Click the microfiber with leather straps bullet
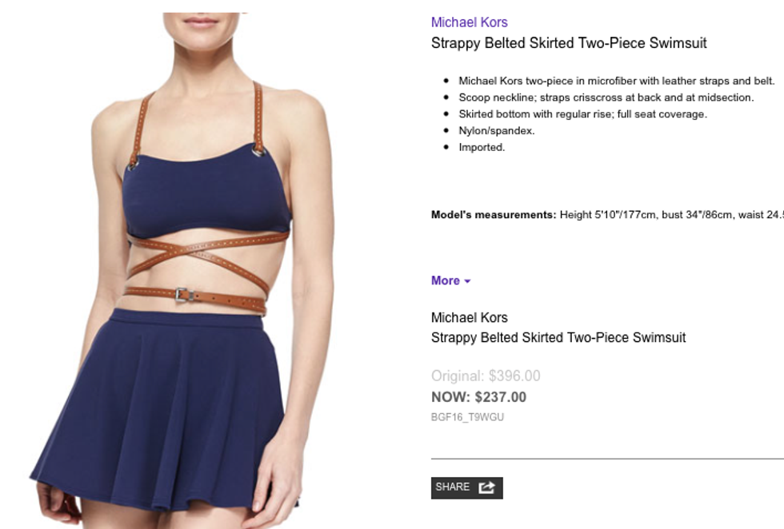Image resolution: width=784 pixels, height=529 pixels. click(617, 81)
